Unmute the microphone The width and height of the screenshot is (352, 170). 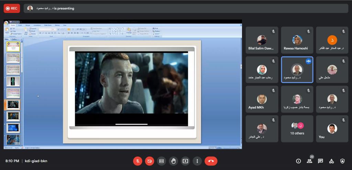[137, 161]
